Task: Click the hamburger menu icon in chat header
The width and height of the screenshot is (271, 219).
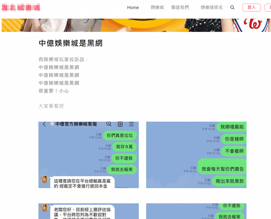Action: 131,124
